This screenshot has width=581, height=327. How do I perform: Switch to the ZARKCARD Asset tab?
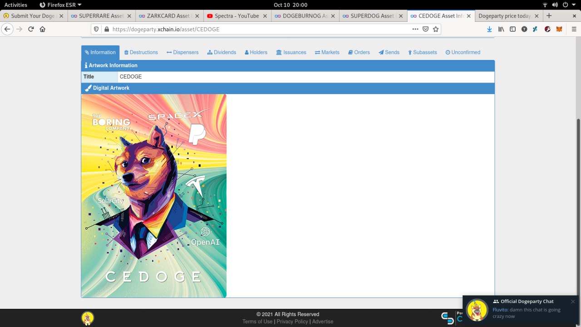point(169,16)
